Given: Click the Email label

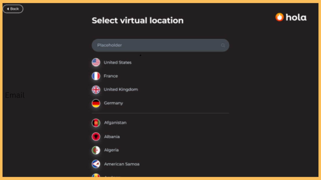Looking at the screenshot, I should [x=15, y=95].
